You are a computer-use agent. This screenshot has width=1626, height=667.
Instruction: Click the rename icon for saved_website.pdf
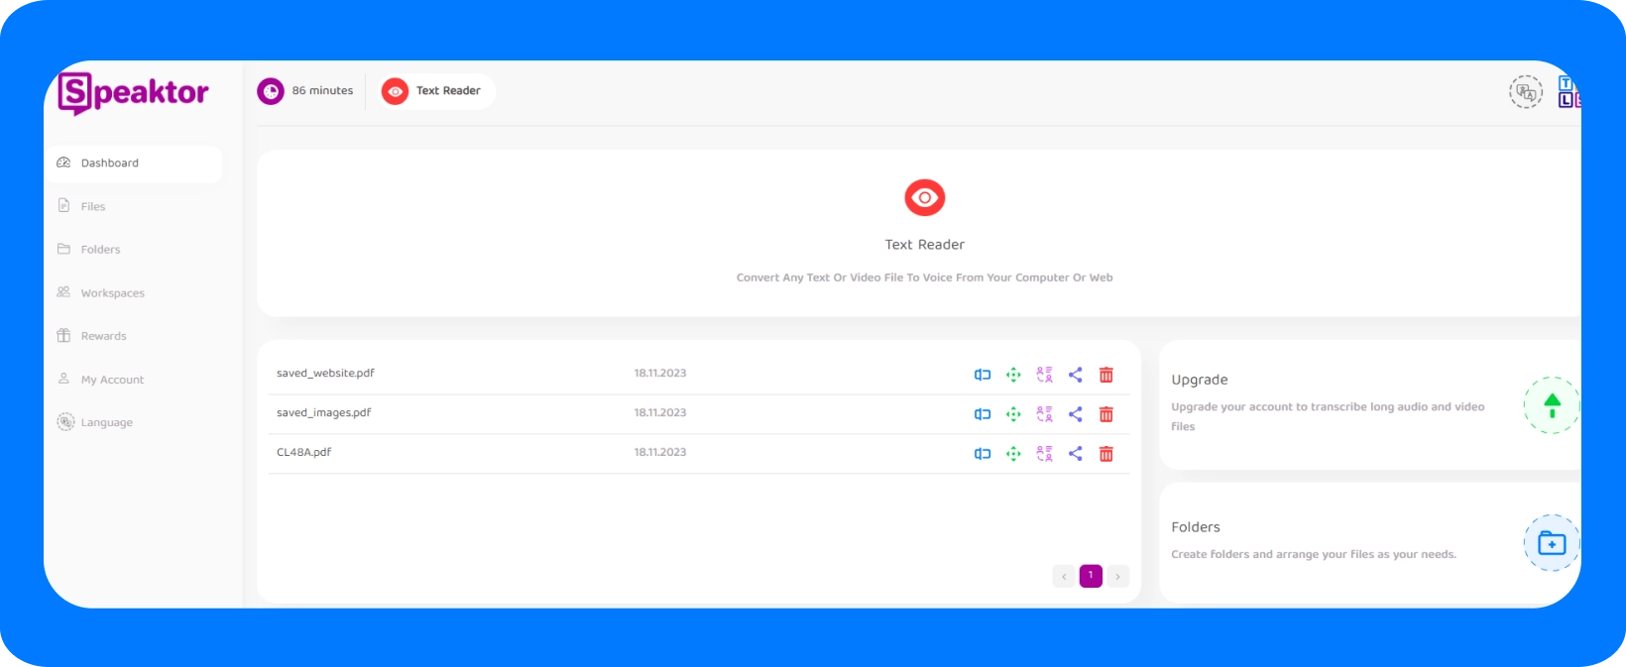tap(983, 375)
